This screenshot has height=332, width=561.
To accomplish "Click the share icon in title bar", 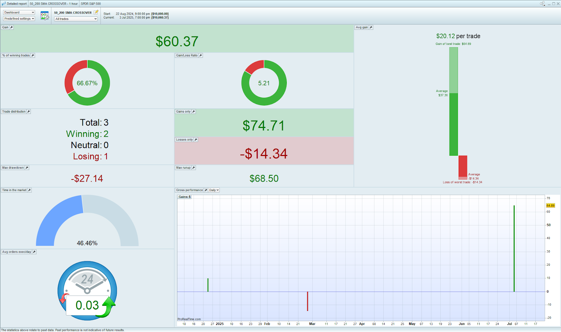I will click(542, 4).
